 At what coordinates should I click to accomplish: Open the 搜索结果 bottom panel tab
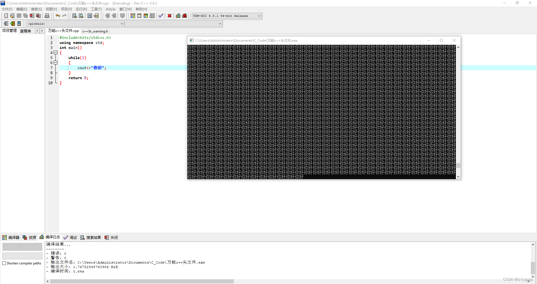coord(91,238)
